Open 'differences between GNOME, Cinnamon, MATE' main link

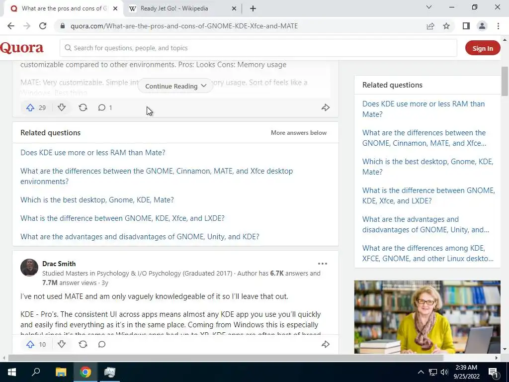tap(157, 176)
